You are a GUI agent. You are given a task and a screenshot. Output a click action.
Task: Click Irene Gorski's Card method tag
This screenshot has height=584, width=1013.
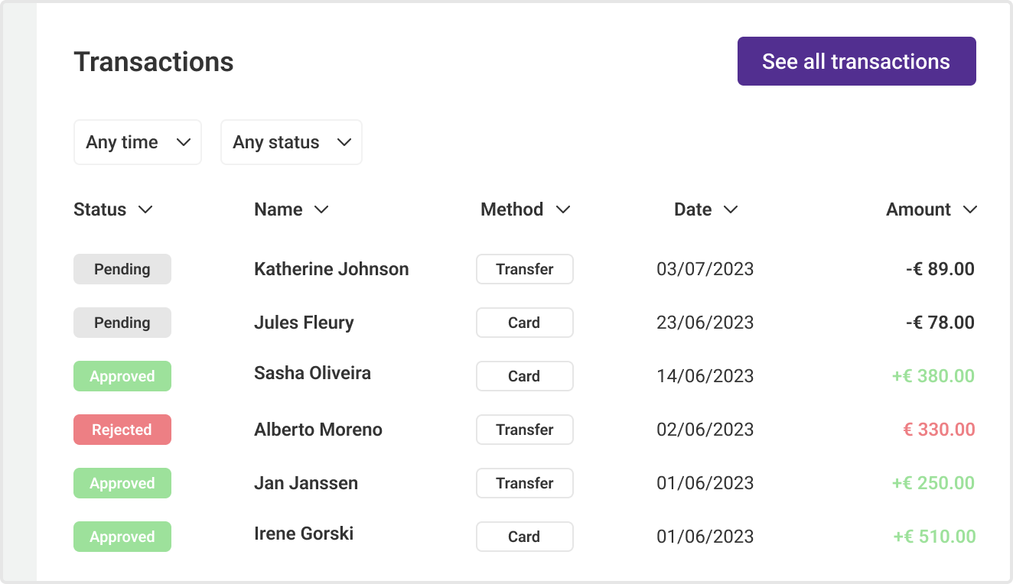pyautogui.click(x=525, y=537)
